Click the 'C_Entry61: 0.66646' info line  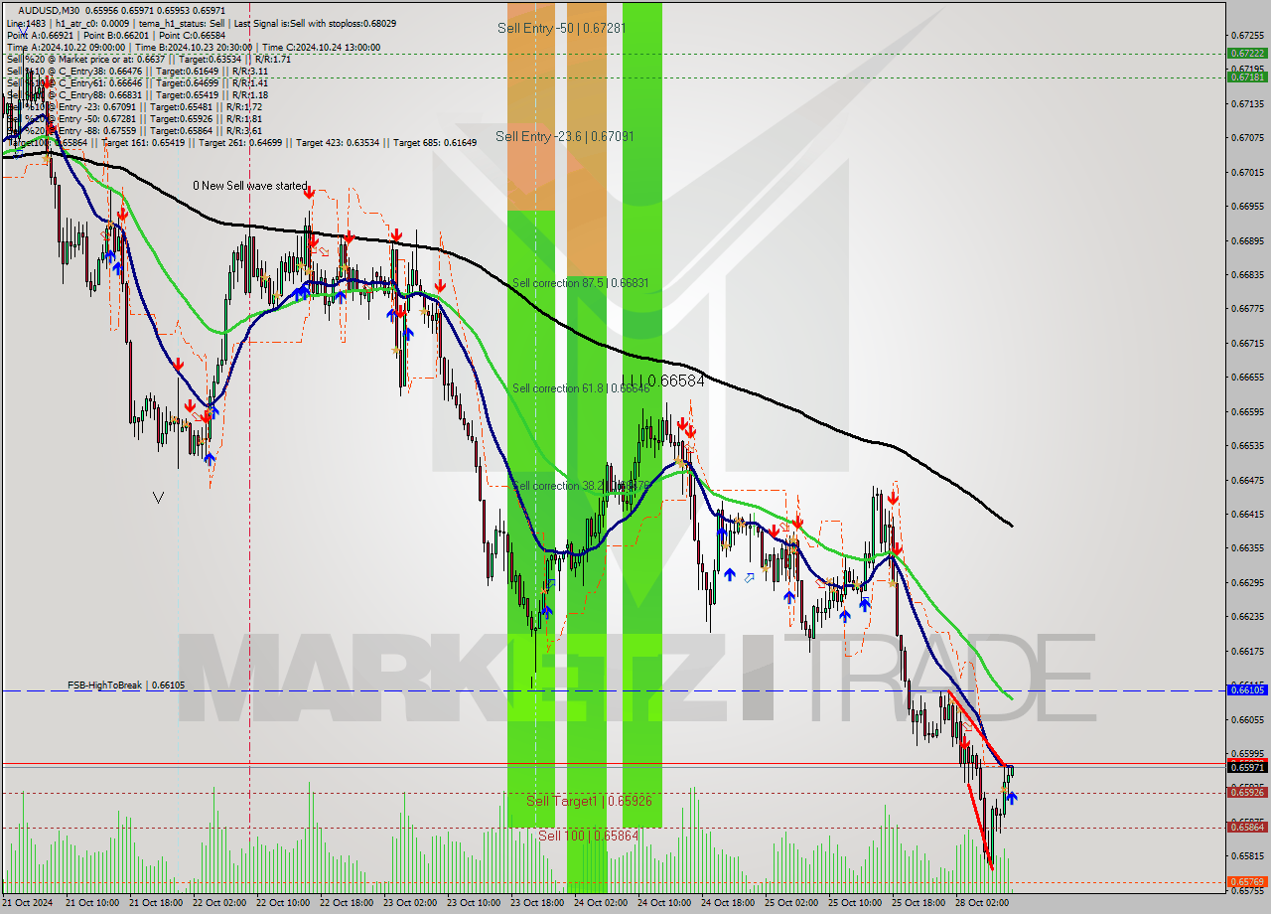pos(137,82)
